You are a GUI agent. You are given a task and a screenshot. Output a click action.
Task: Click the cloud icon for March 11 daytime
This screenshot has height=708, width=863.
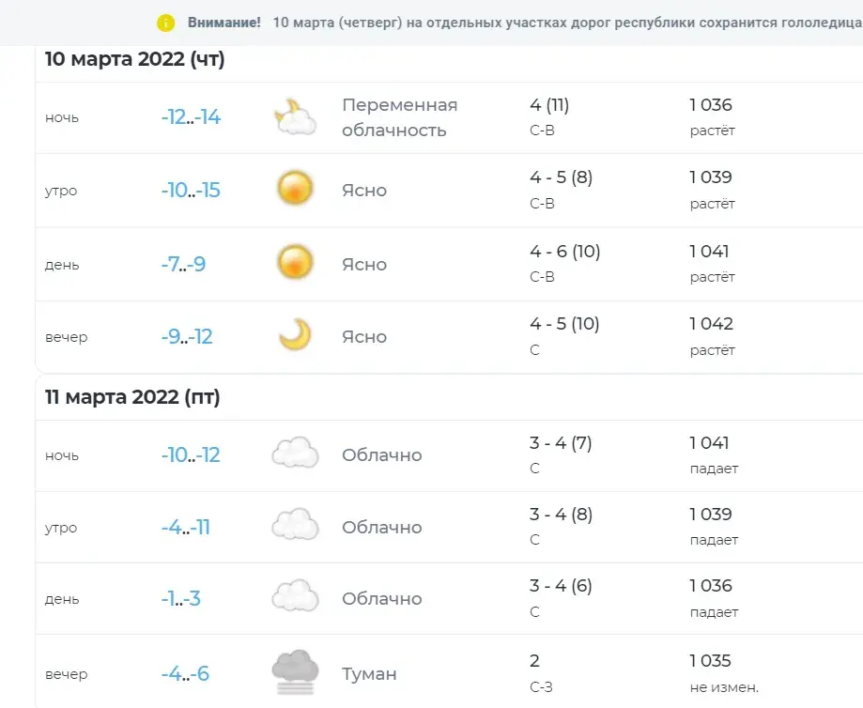[294, 597]
